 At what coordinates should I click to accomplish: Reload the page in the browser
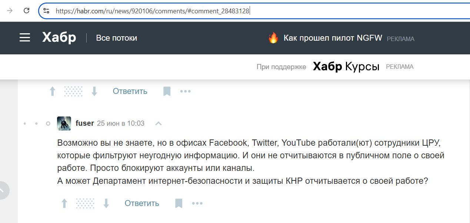[x=26, y=11]
